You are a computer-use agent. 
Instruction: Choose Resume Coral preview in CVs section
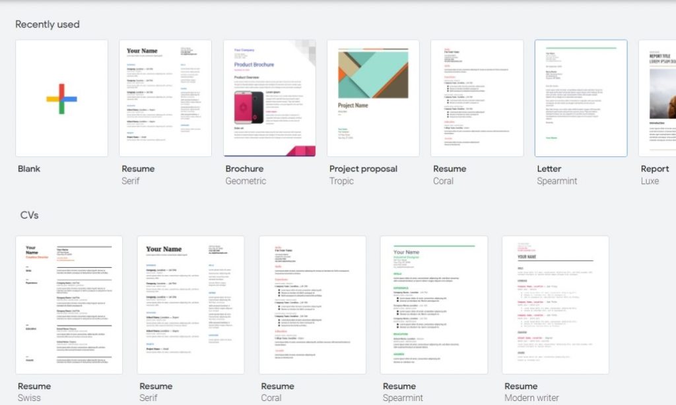click(312, 305)
